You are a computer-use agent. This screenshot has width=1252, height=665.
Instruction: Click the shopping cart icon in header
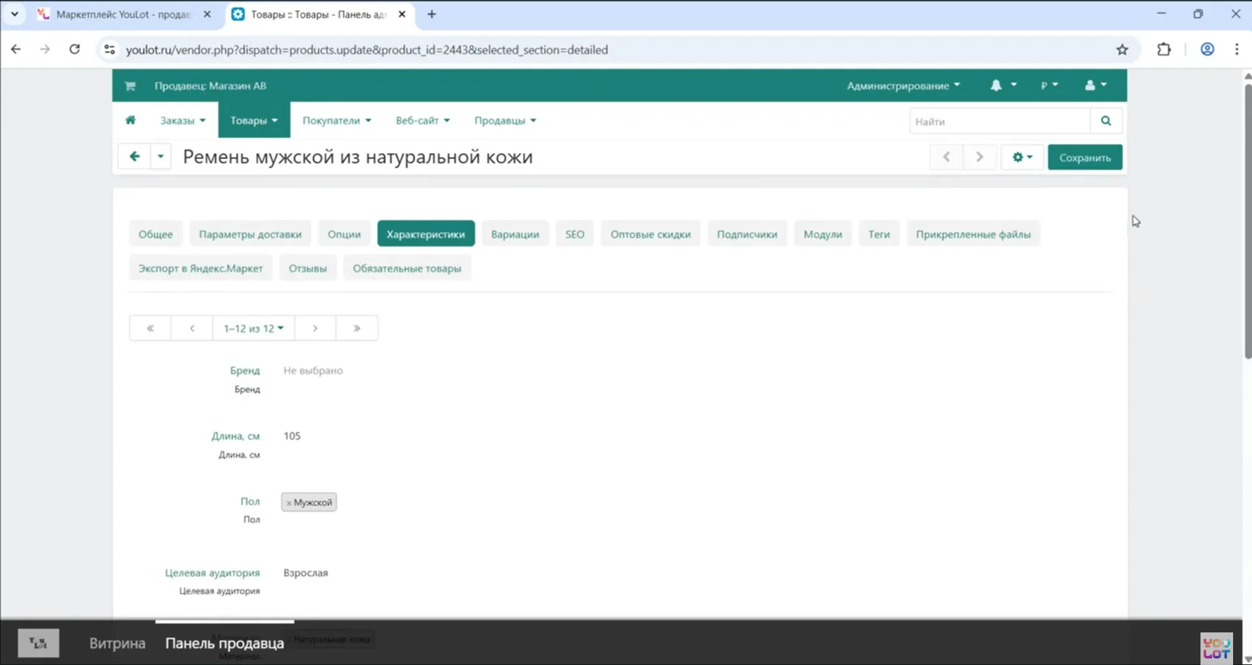130,86
